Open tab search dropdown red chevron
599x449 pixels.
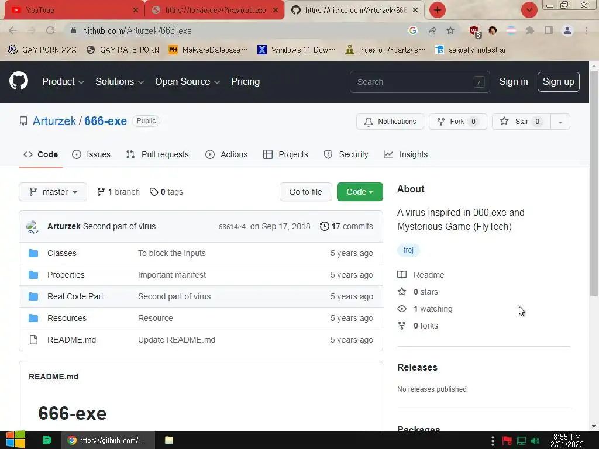tap(529, 10)
